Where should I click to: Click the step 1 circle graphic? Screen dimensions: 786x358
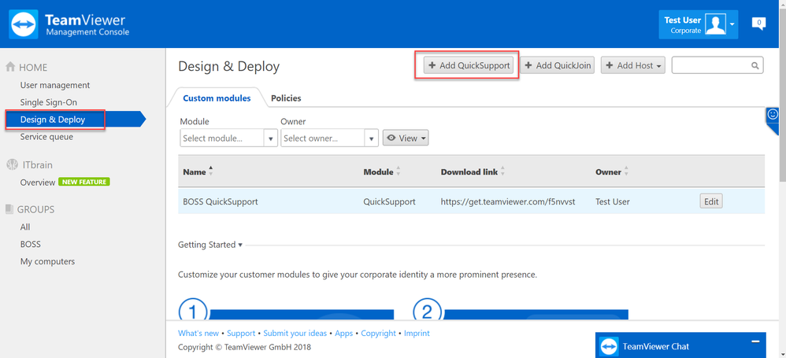192,310
